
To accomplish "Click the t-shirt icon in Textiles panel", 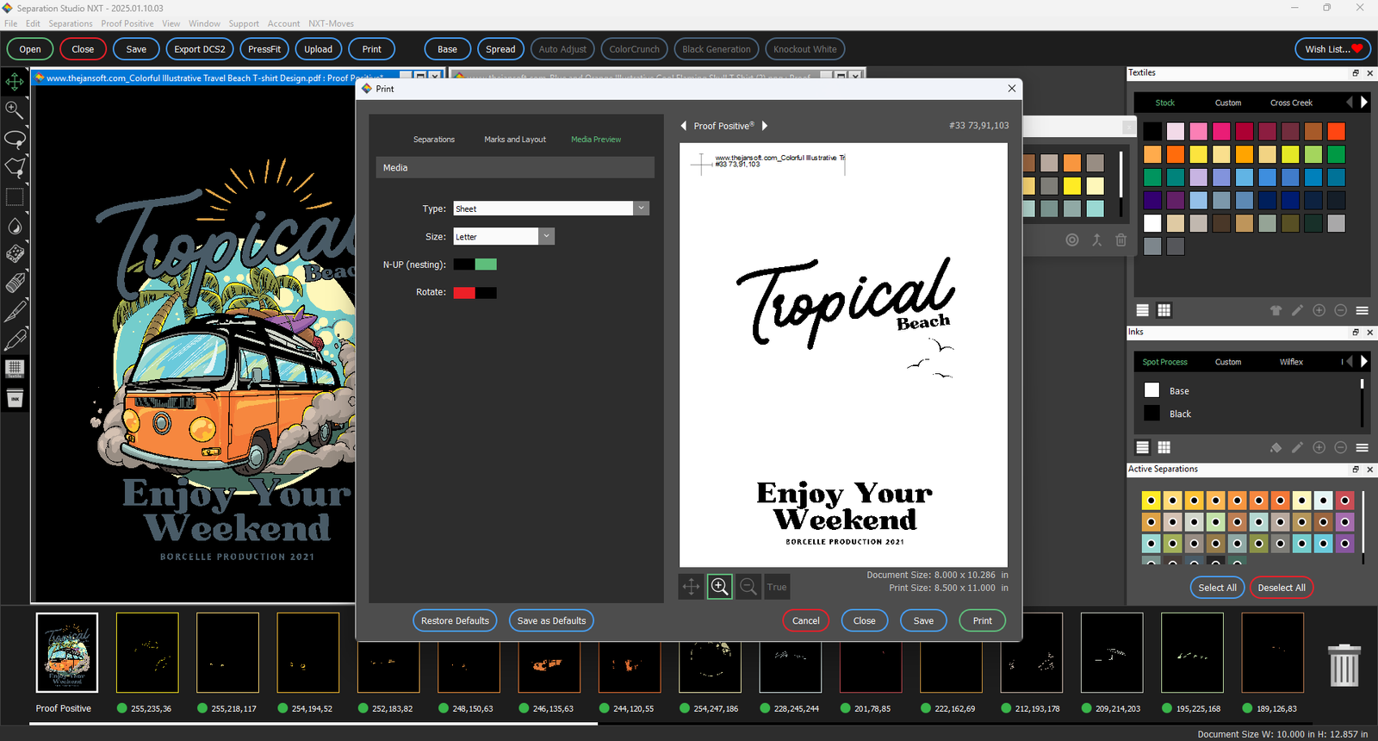I will pyautogui.click(x=1276, y=310).
